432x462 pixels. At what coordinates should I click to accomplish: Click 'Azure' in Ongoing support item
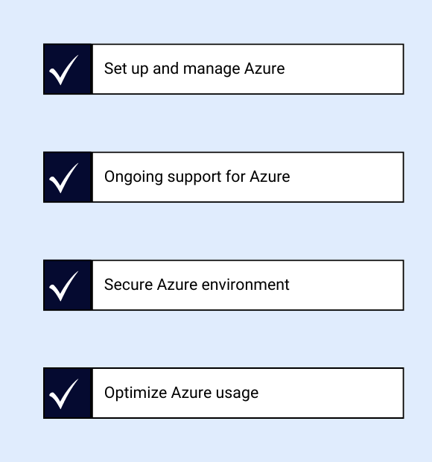pyautogui.click(x=270, y=177)
